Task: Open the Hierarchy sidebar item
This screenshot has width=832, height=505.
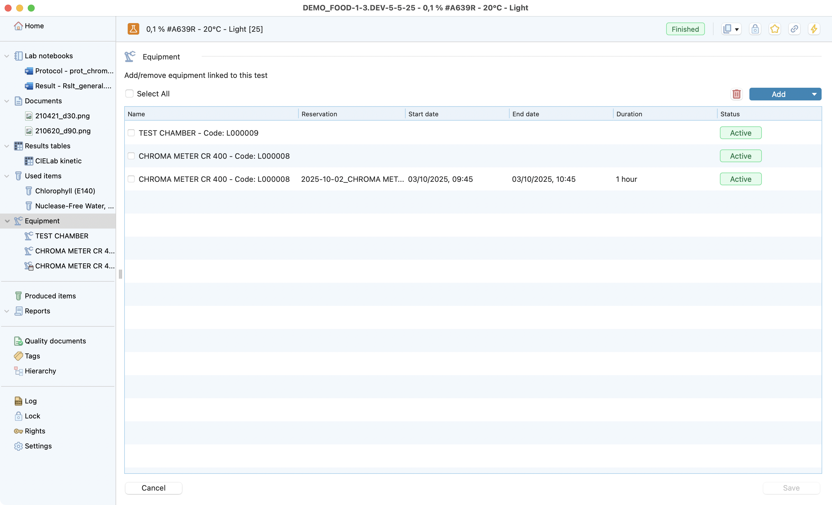Action: (40, 371)
